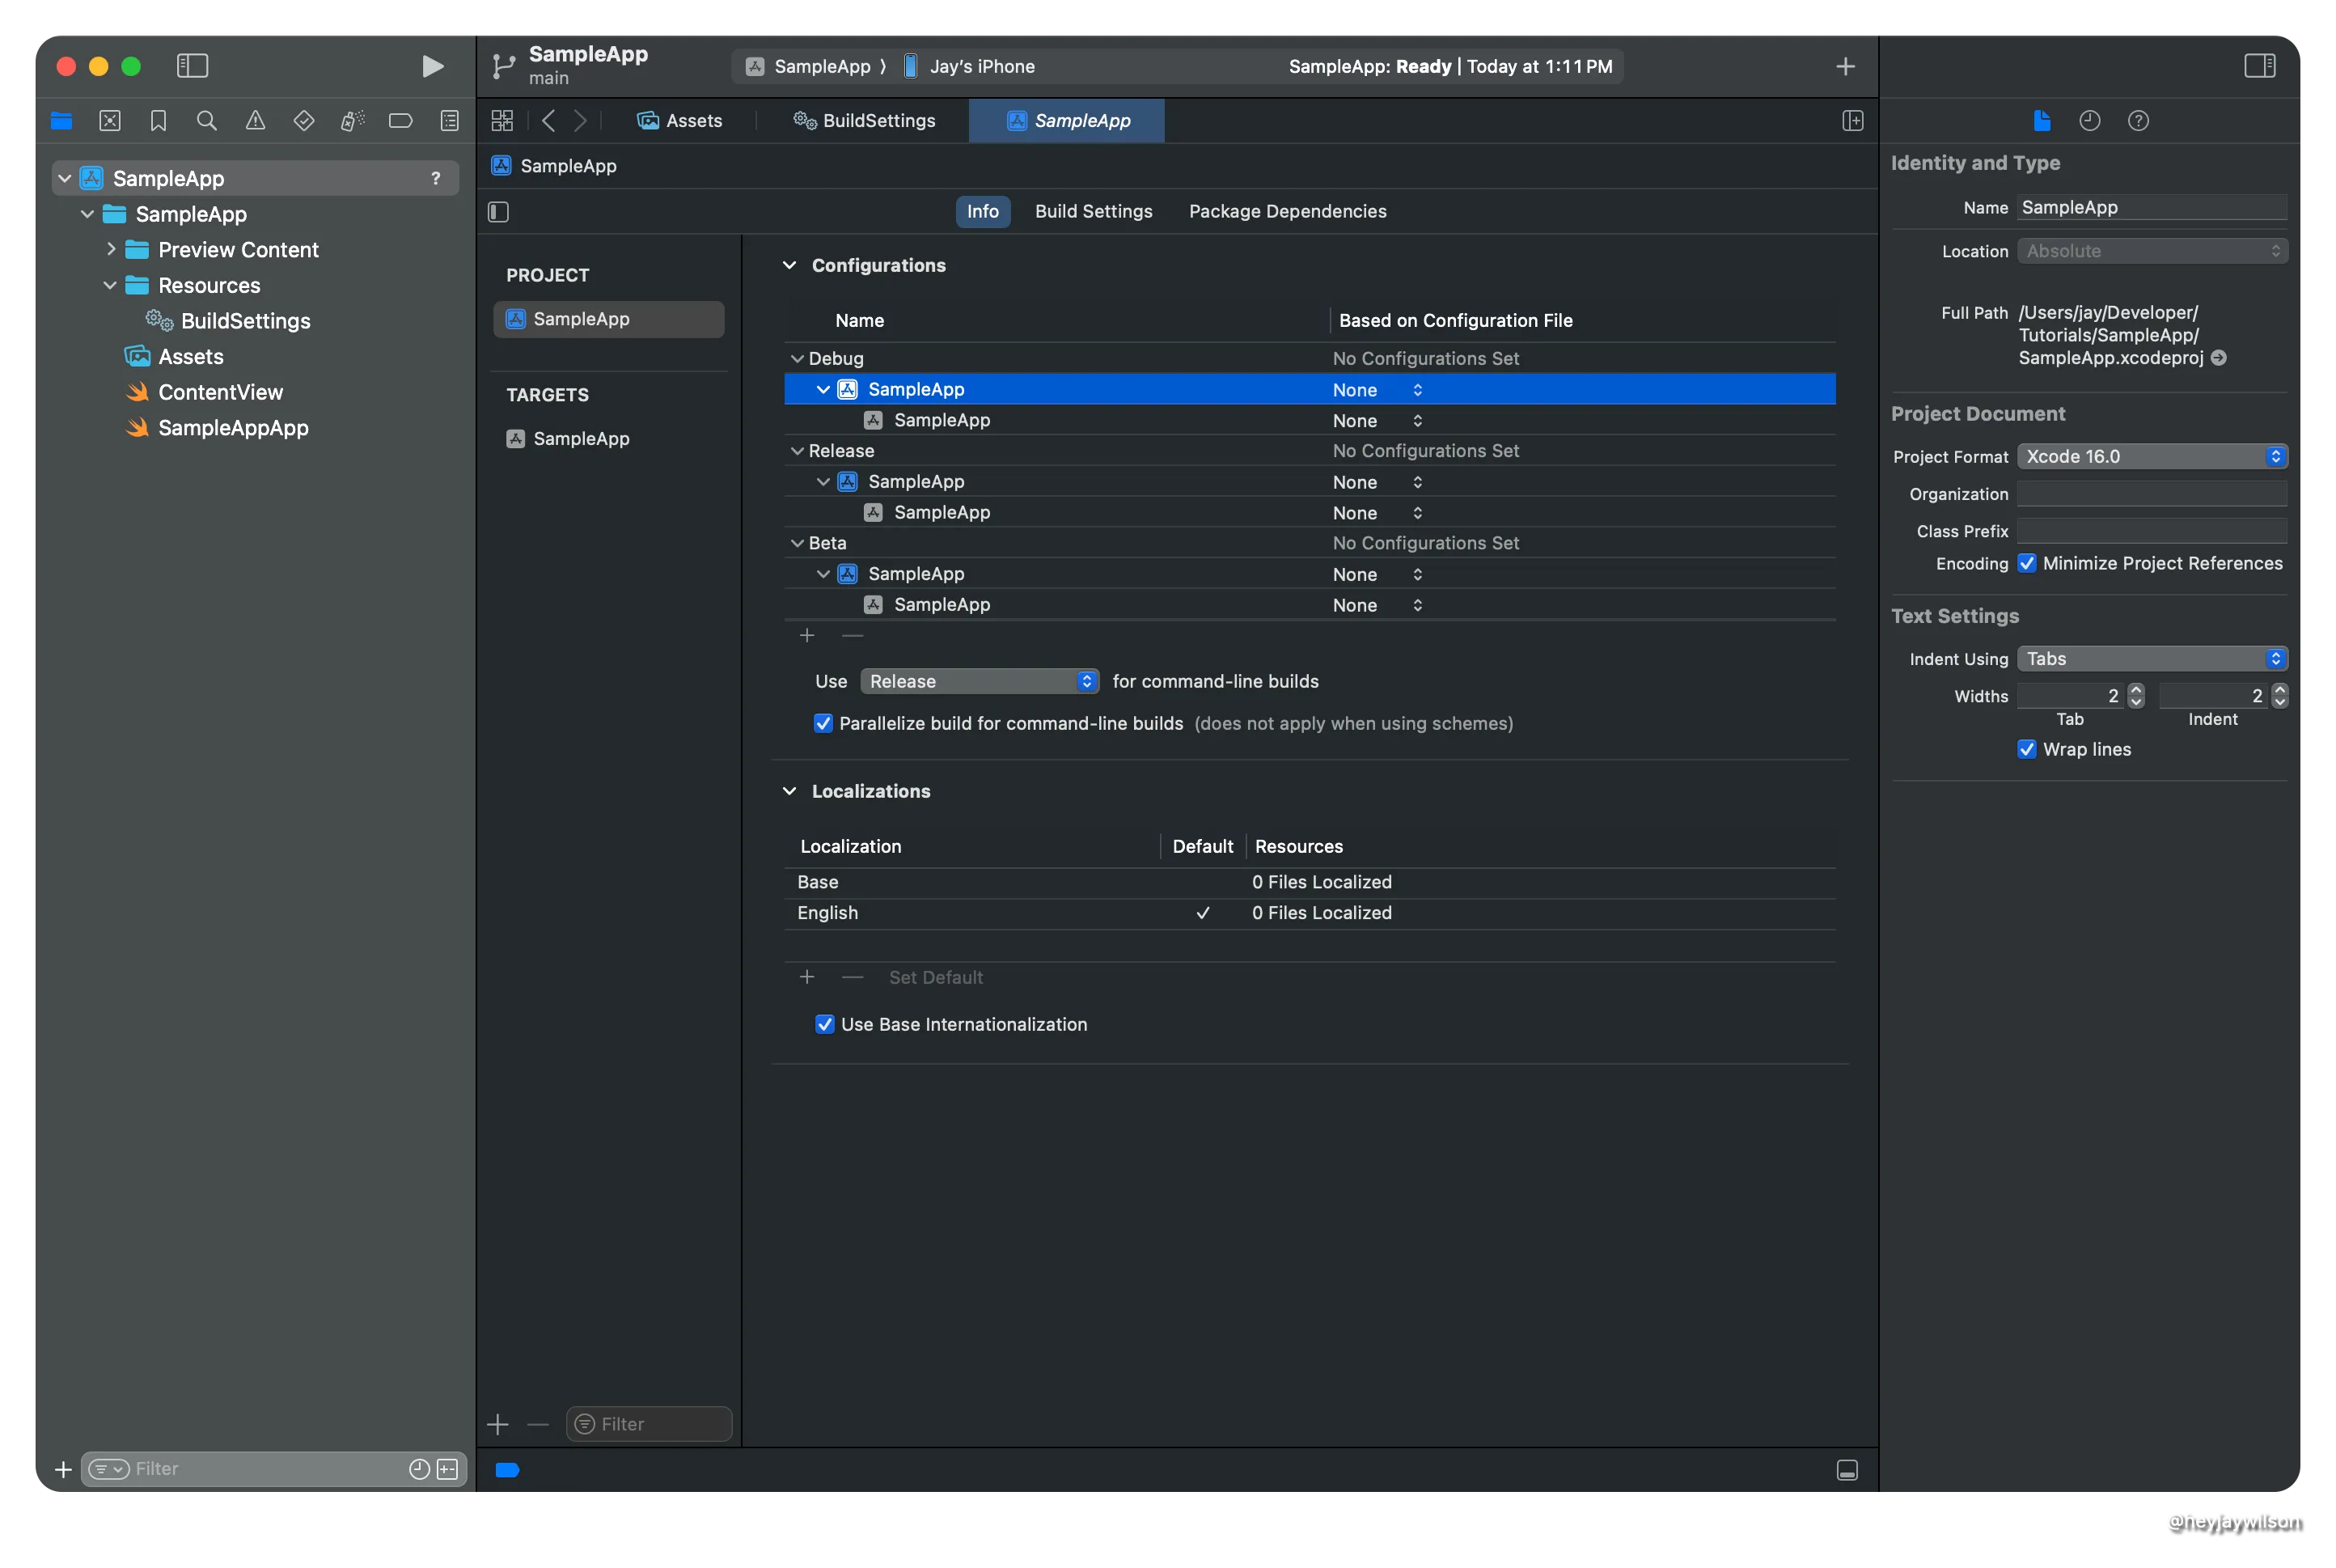Add a new configuration with plus

806,636
